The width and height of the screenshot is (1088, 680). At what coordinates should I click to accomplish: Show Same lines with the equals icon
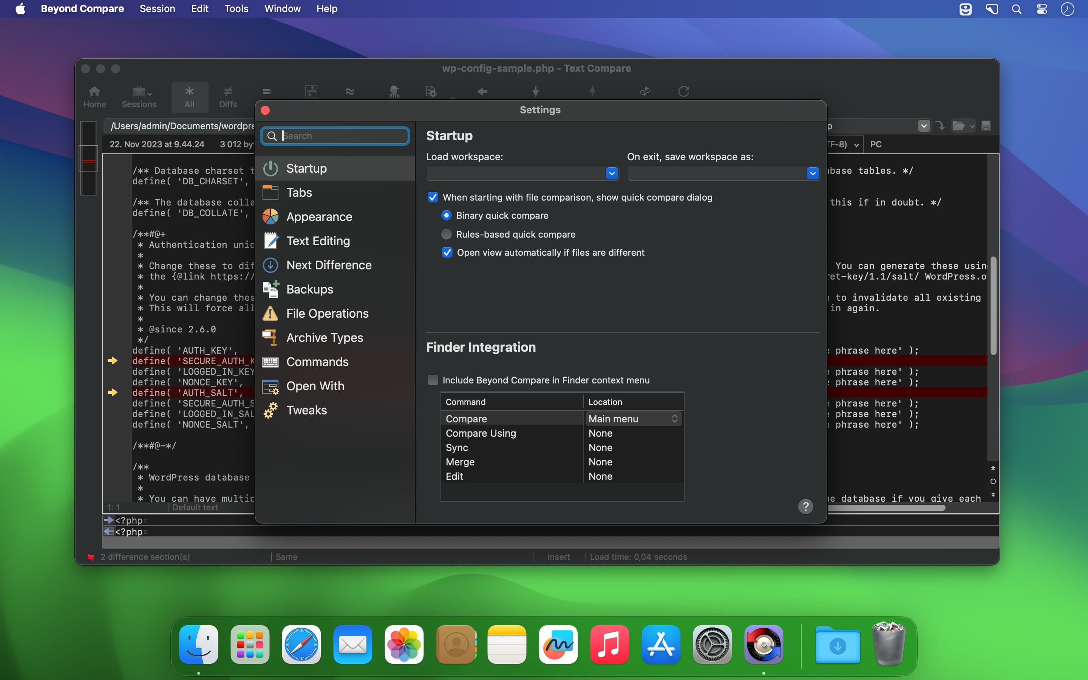click(267, 92)
